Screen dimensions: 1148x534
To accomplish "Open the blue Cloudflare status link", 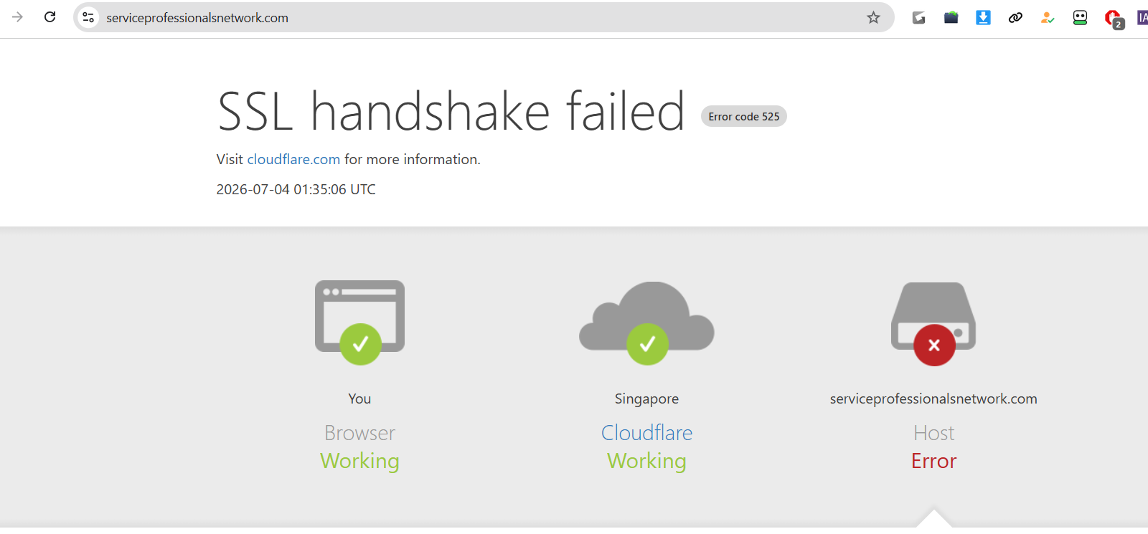I will (x=646, y=433).
